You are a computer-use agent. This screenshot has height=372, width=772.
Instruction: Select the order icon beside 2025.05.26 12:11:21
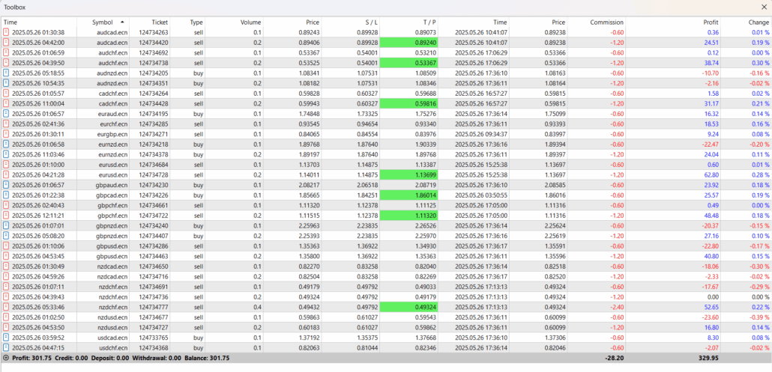(x=6, y=216)
